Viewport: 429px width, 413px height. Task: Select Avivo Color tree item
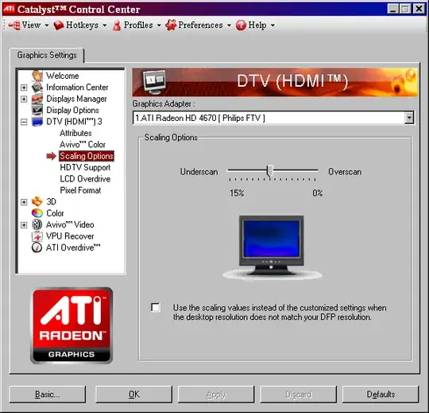tap(83, 145)
